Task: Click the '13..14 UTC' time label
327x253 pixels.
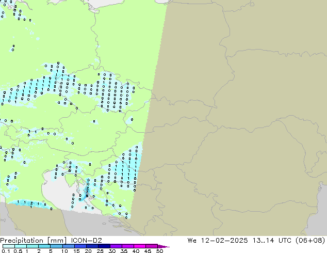Action: tap(272, 241)
